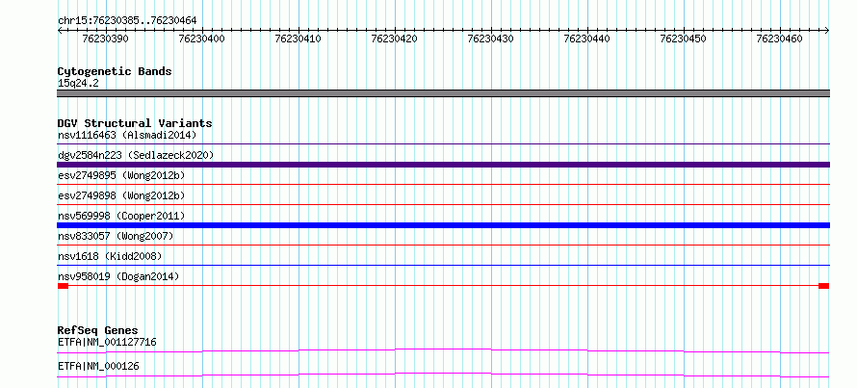Click ruler position 76230420

pyautogui.click(x=395, y=39)
